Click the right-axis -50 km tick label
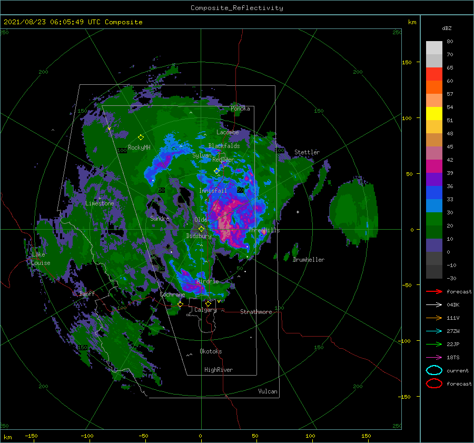The image size is (474, 443). pos(407,285)
